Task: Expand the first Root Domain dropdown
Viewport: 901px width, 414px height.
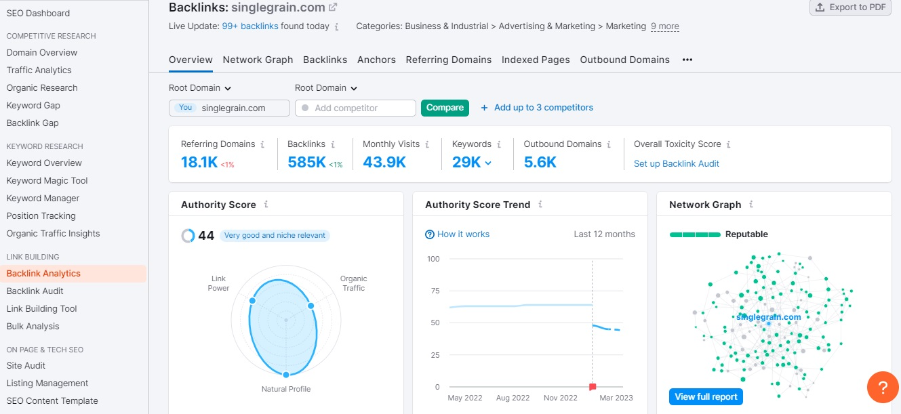Action: pyautogui.click(x=200, y=88)
